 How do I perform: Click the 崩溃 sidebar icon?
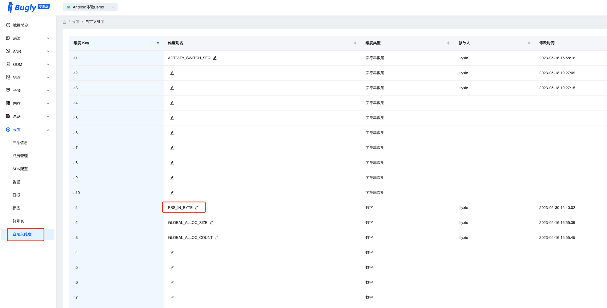coord(8,38)
